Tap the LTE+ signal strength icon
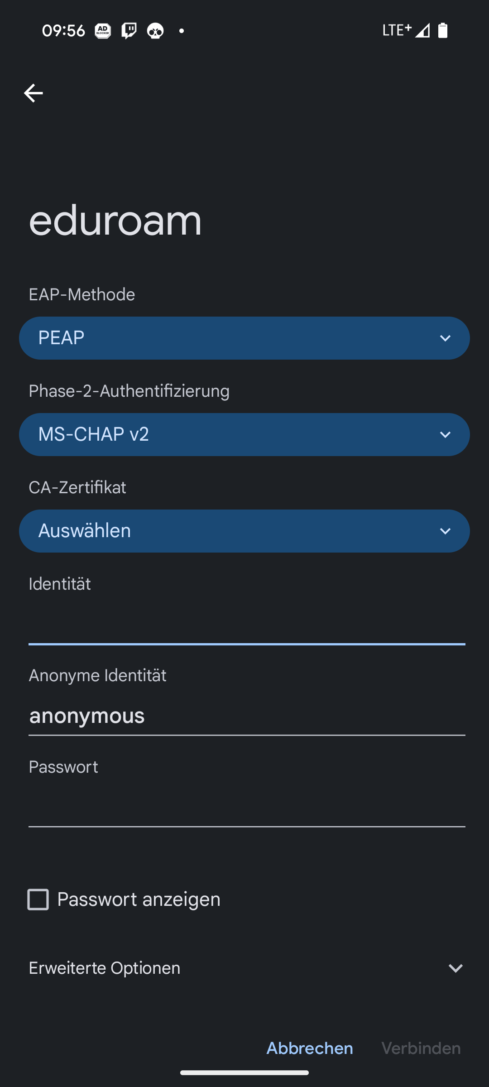The height and width of the screenshot is (1087, 489). (406, 30)
